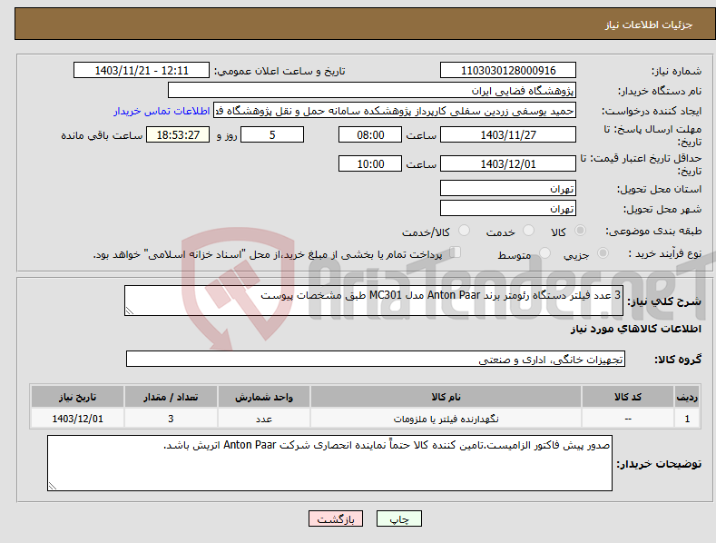716x543 pixels.
Task: Toggle the Islamic treasury payment checkbox
Action: pyautogui.click(x=456, y=252)
